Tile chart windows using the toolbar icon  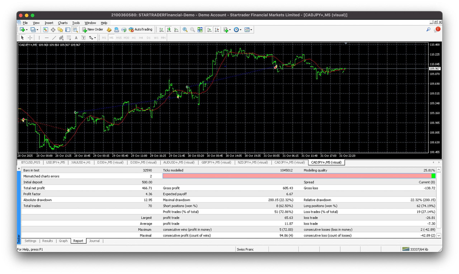point(200,29)
